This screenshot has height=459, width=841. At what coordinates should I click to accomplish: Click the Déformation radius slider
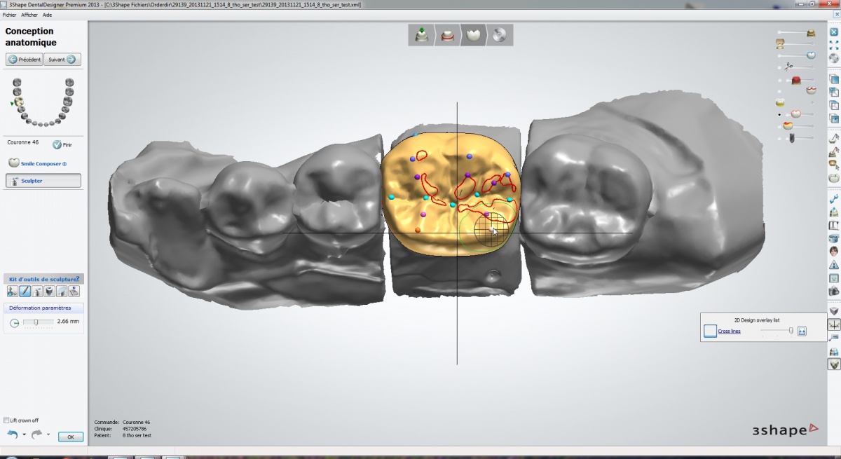tap(39, 322)
